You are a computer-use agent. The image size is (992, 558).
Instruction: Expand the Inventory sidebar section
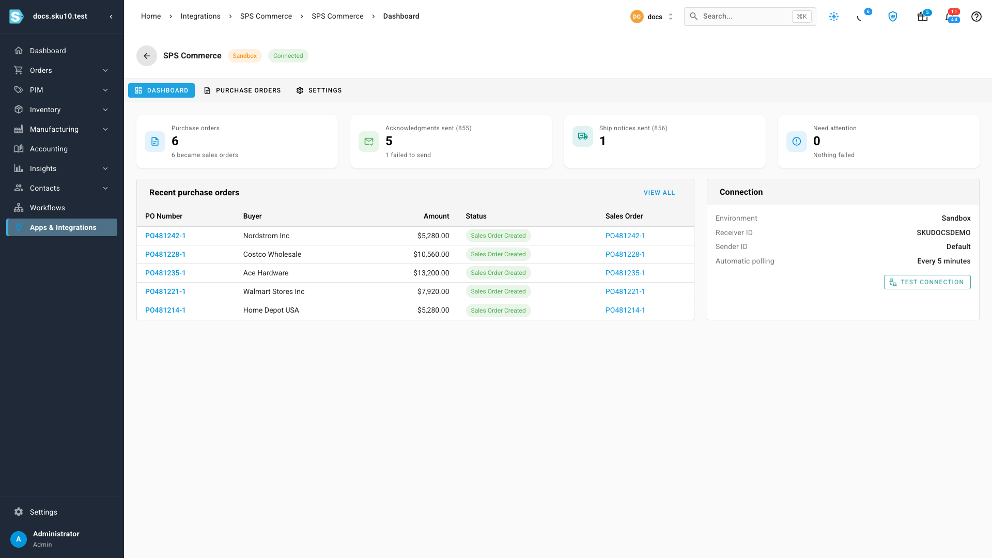click(x=61, y=110)
